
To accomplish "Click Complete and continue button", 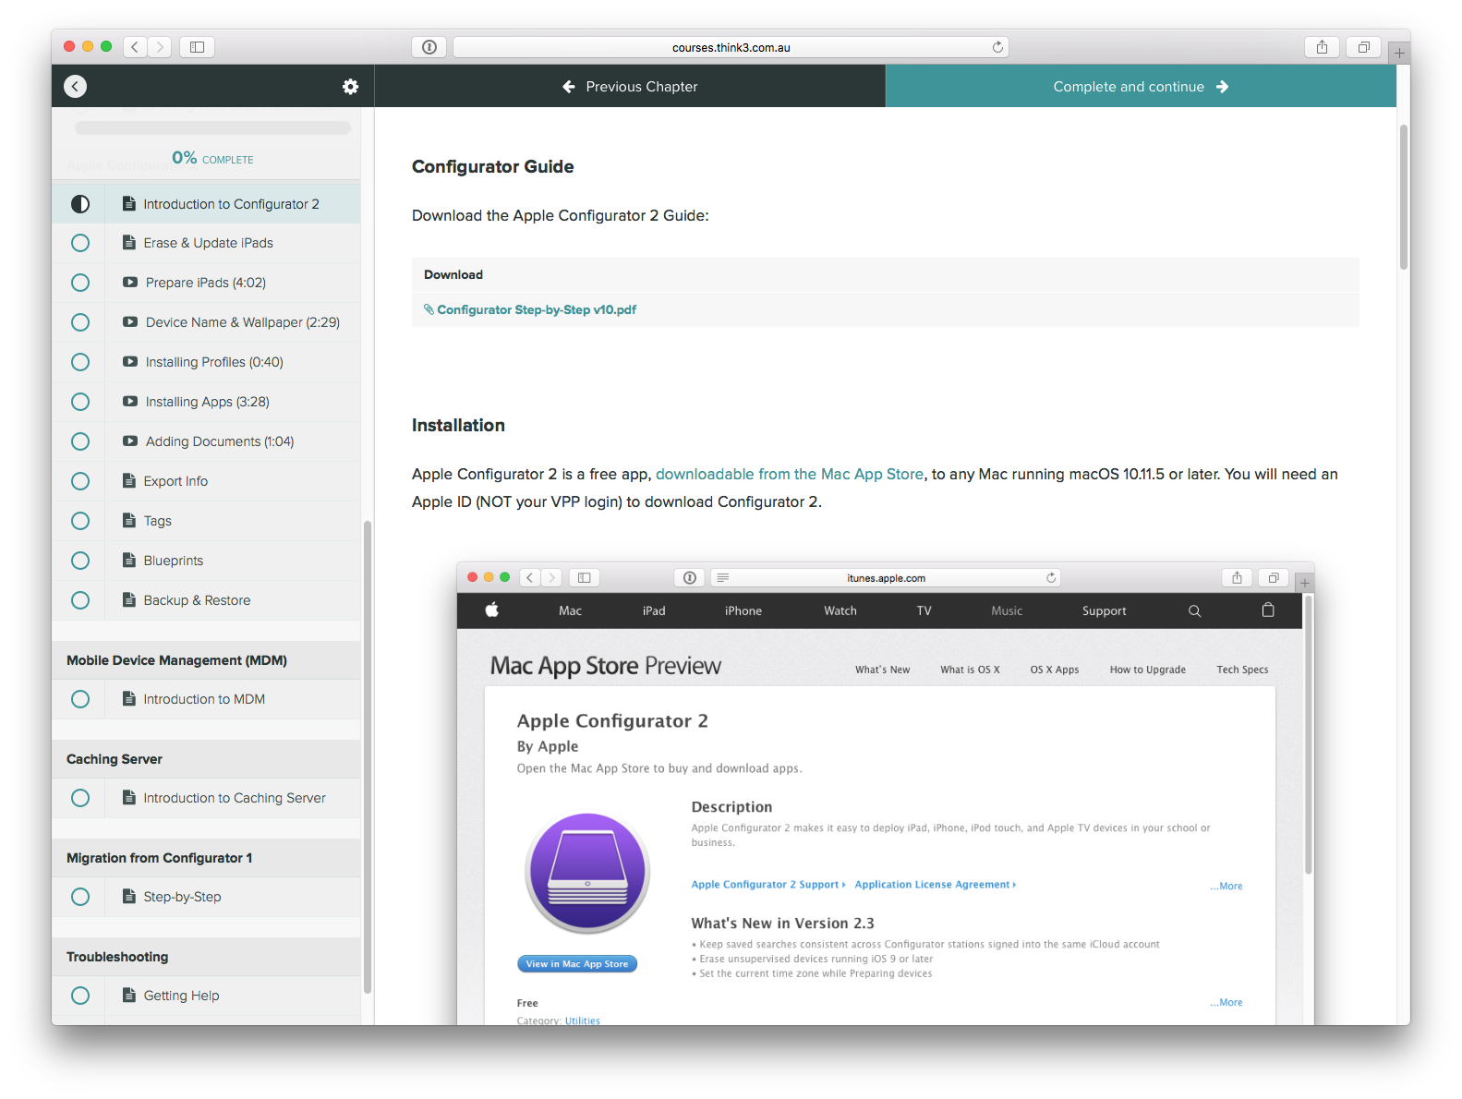I will (1141, 86).
